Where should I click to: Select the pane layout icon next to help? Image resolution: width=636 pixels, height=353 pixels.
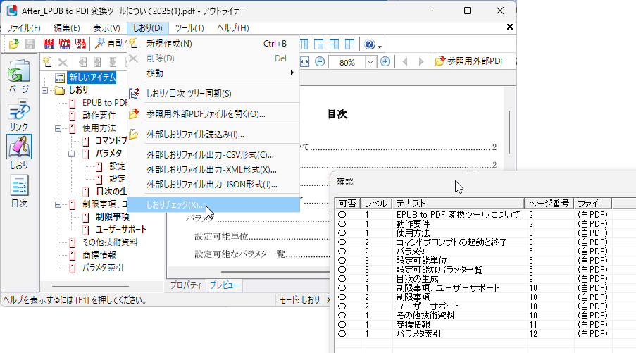[x=349, y=44]
